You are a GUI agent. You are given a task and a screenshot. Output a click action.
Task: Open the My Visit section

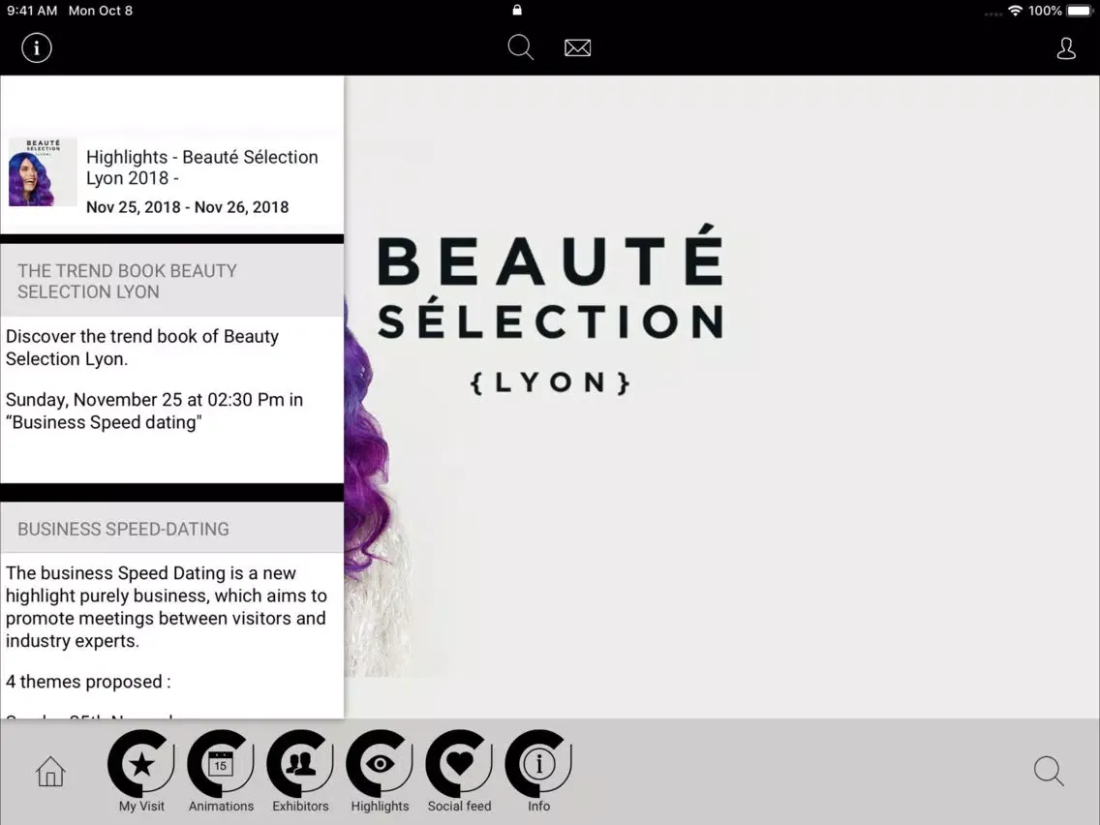pyautogui.click(x=140, y=772)
